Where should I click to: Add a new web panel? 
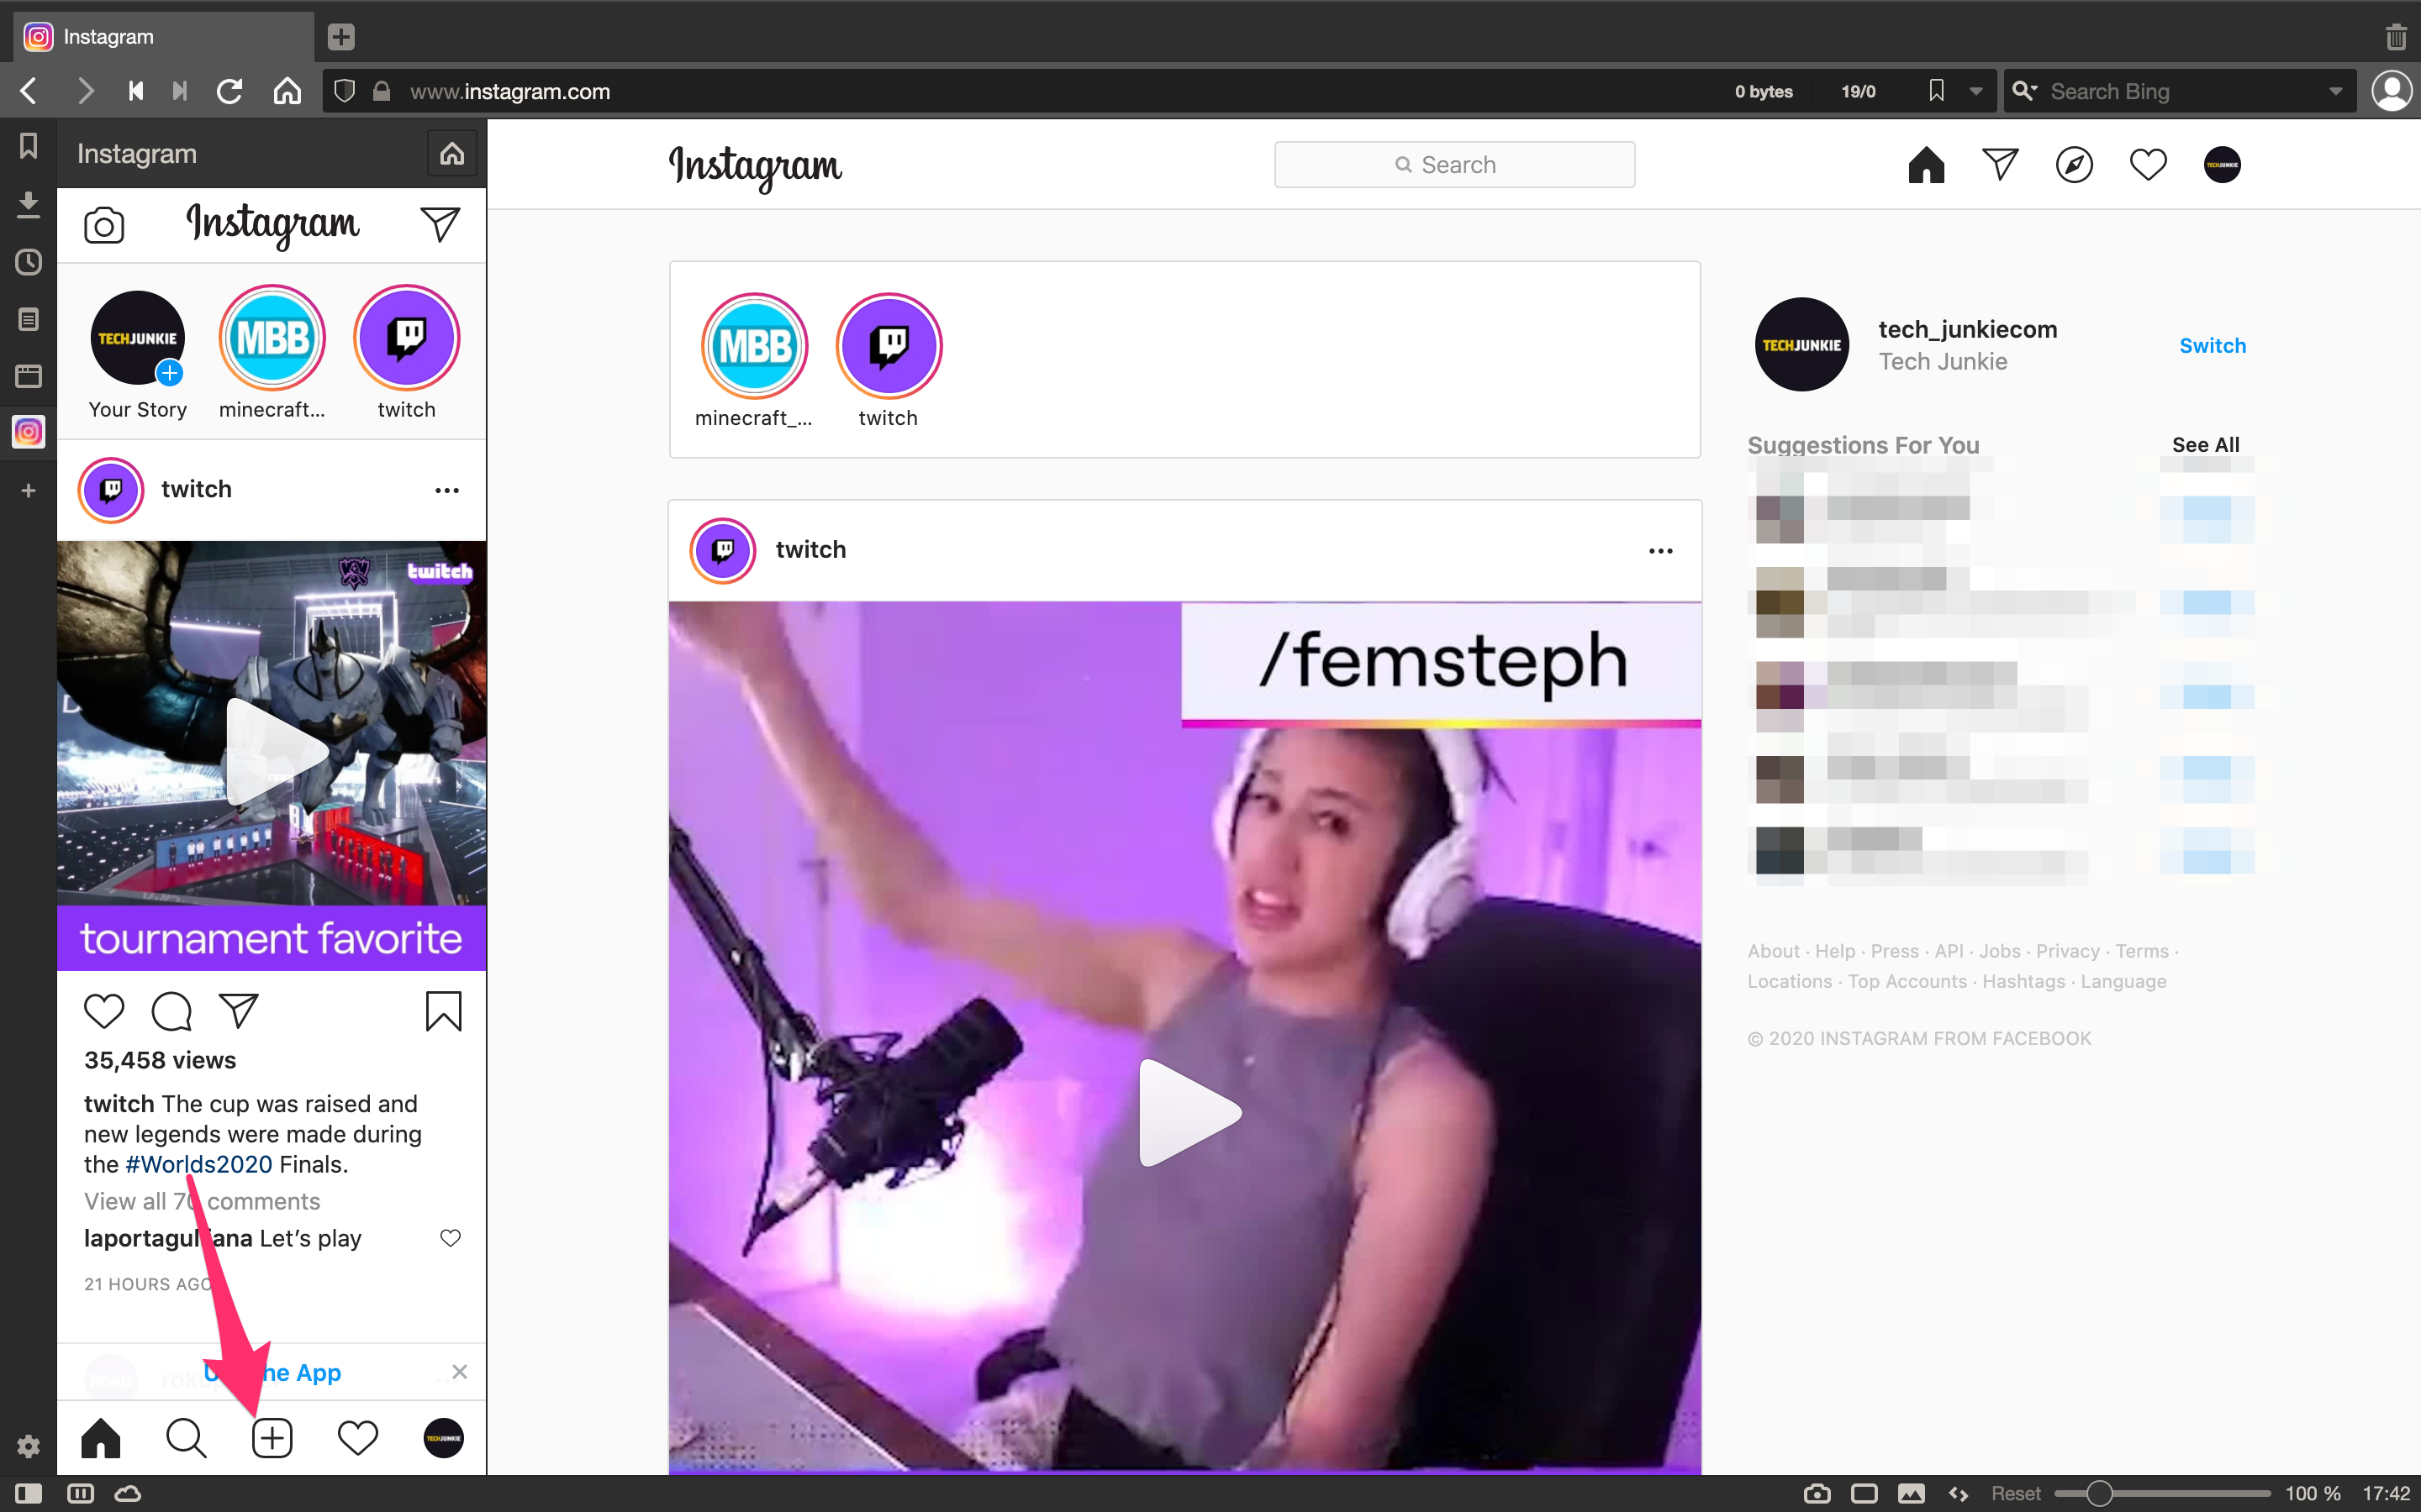click(28, 490)
